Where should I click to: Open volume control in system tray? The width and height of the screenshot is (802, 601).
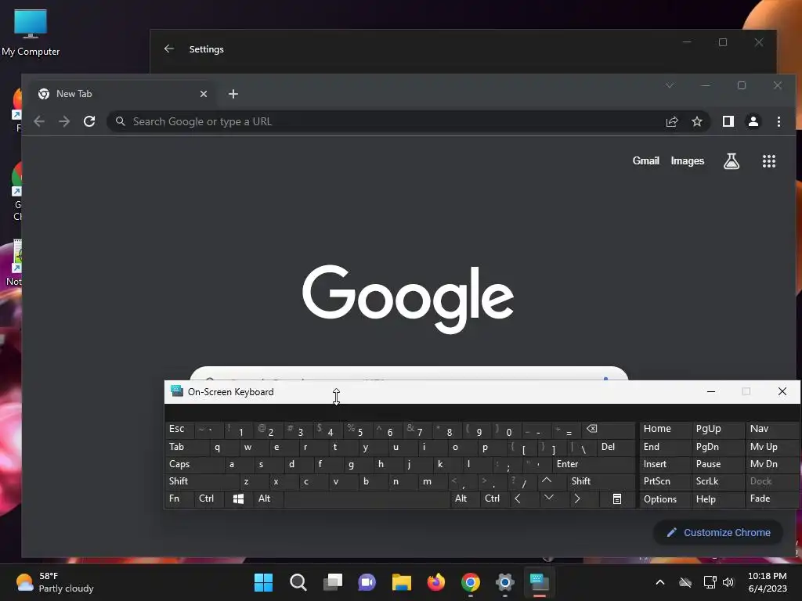coord(728,582)
